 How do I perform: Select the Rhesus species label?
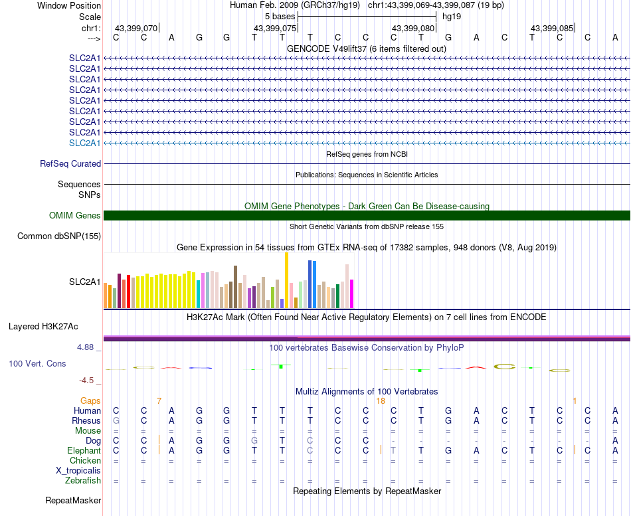[x=86, y=420]
